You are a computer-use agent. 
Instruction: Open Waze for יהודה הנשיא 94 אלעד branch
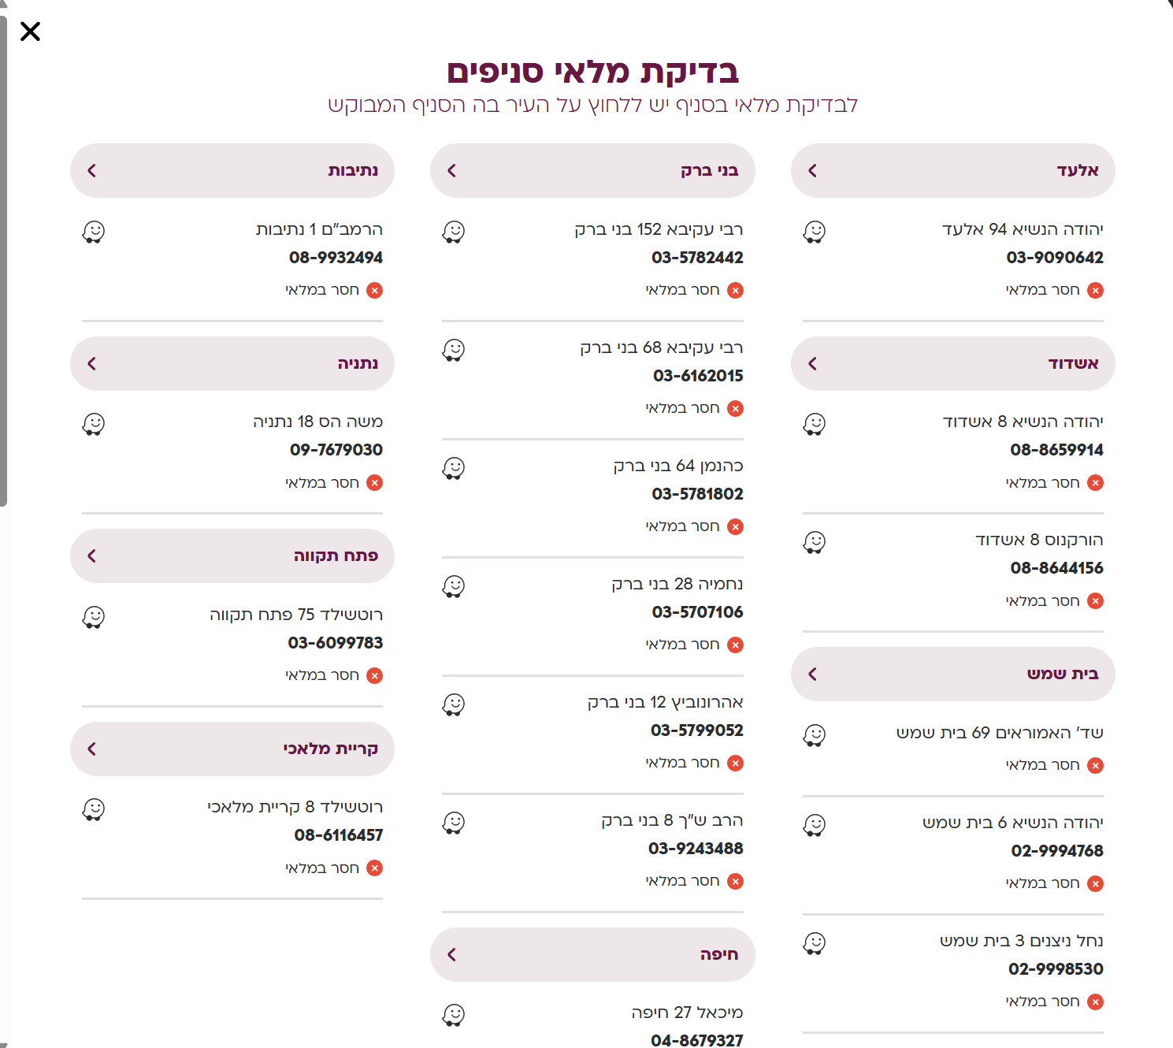pos(814,232)
